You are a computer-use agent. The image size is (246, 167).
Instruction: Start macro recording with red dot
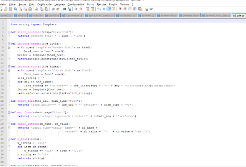pyautogui.click(x=120, y=9)
